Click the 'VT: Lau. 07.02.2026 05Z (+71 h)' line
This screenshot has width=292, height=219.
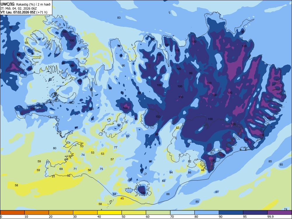coord(24,12)
